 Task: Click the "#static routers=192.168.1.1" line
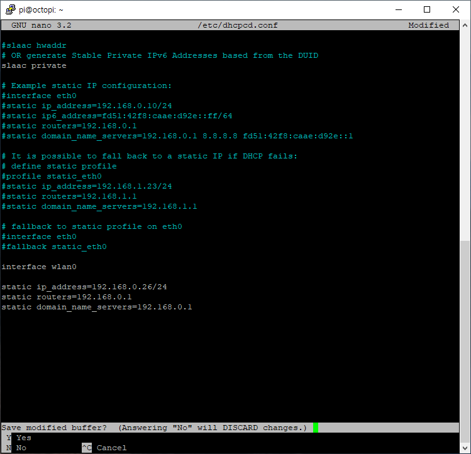[x=69, y=196]
